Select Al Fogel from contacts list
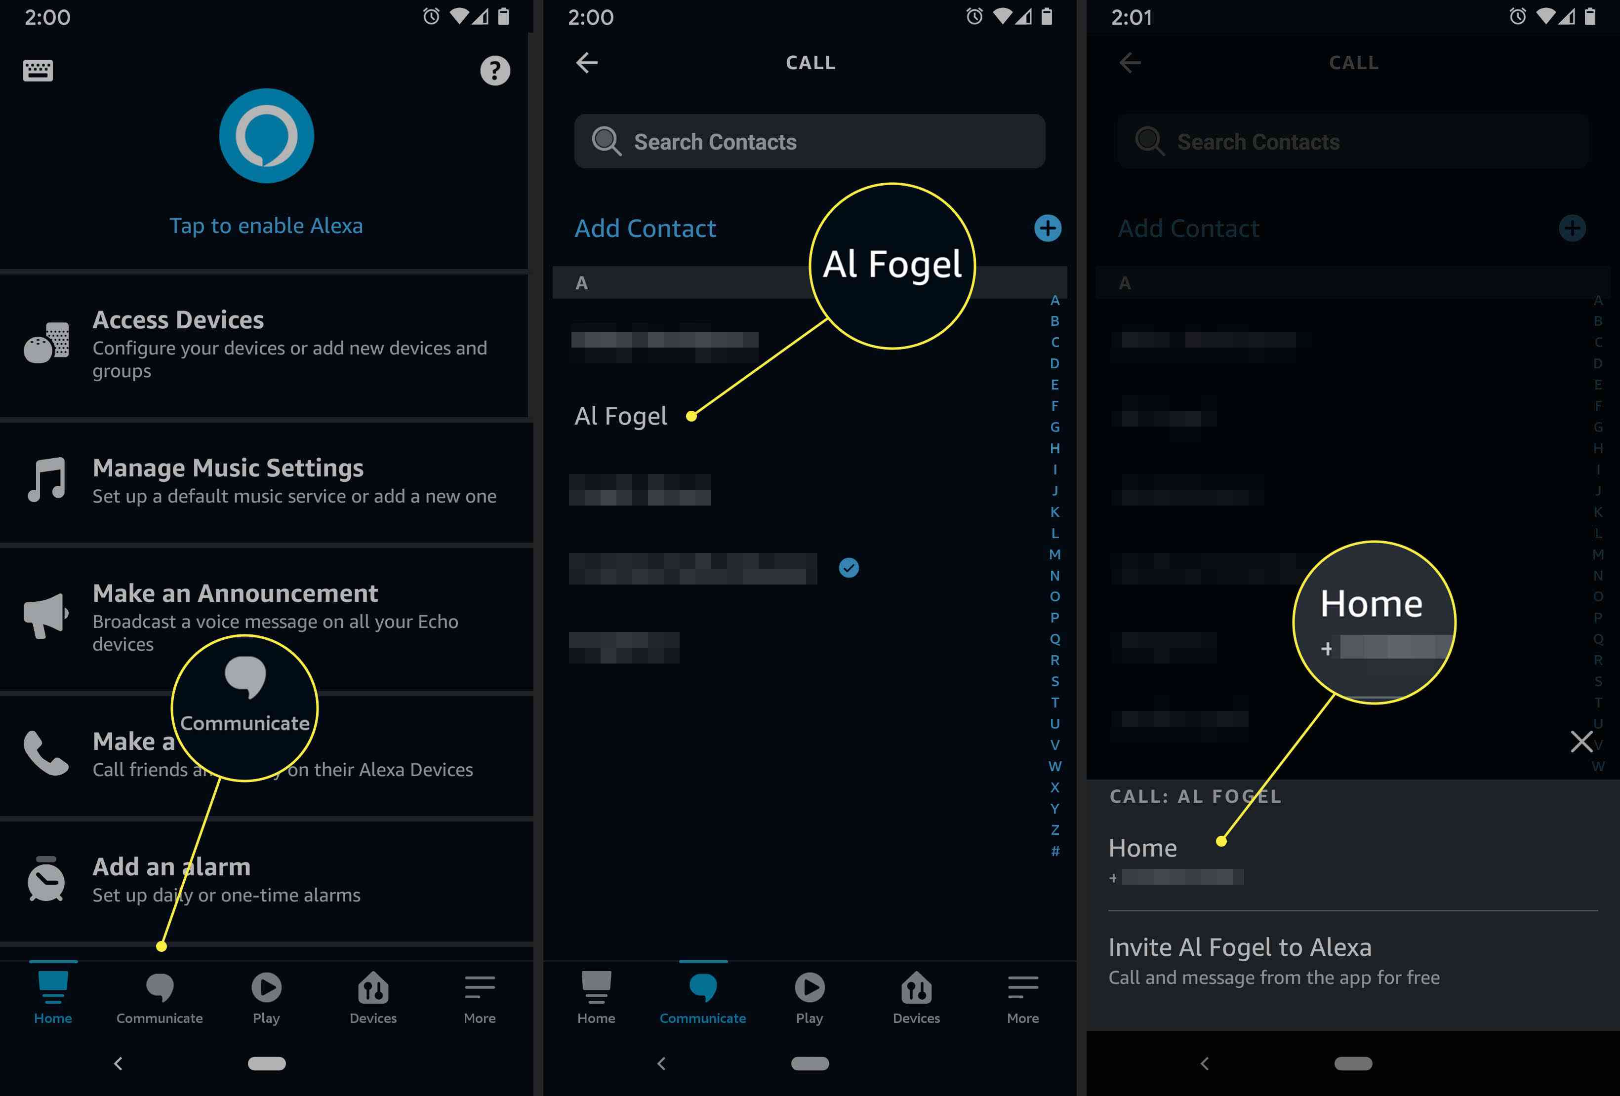The width and height of the screenshot is (1620, 1096). (x=620, y=415)
